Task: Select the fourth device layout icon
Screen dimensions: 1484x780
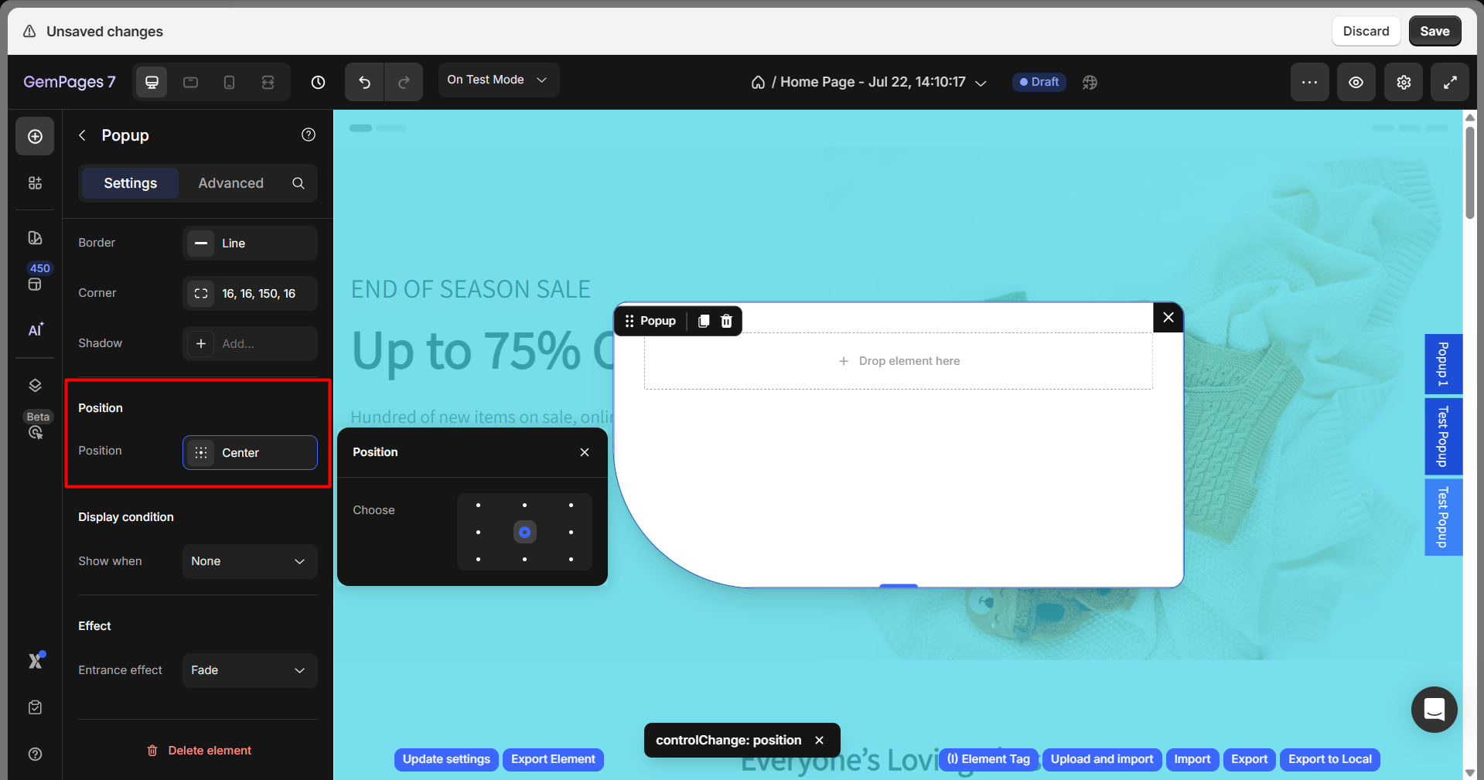Action: [268, 82]
